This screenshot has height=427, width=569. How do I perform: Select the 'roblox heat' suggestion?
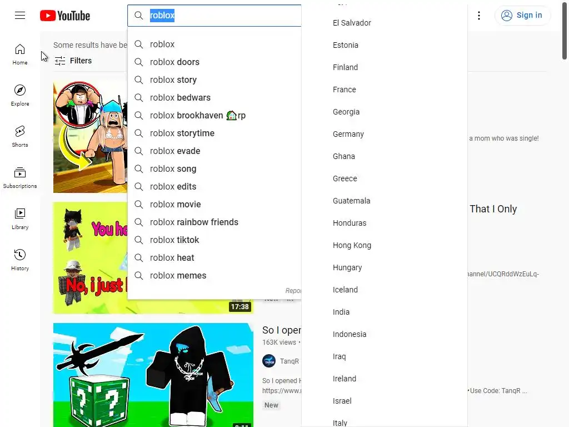click(214, 257)
